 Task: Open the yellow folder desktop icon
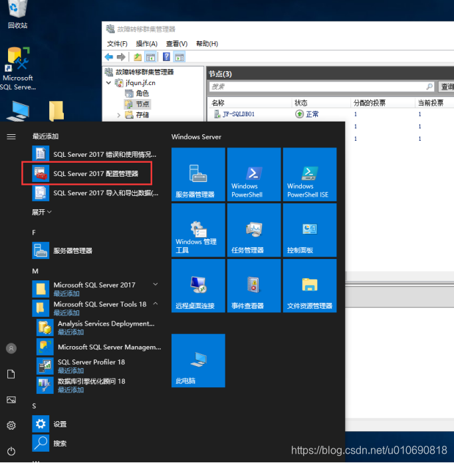coord(57,112)
